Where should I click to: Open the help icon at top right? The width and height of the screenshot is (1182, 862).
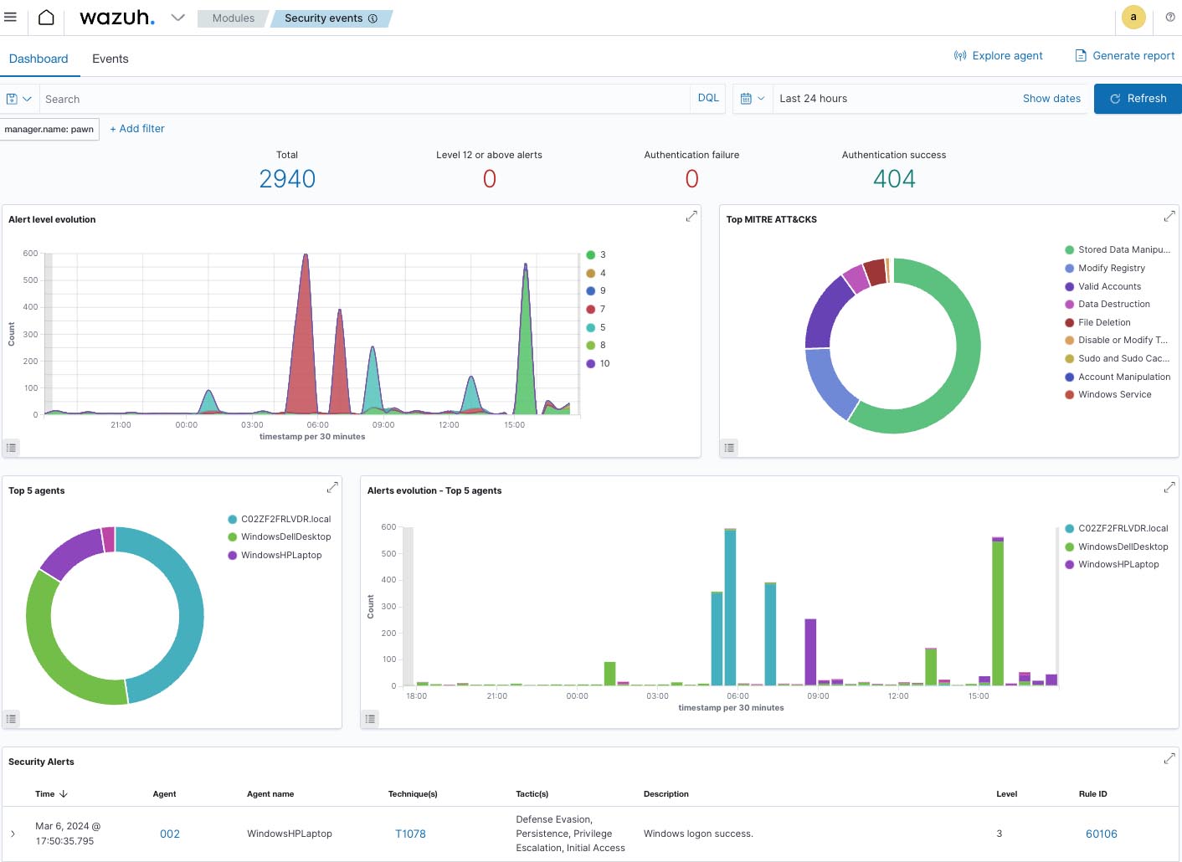pos(1170,17)
